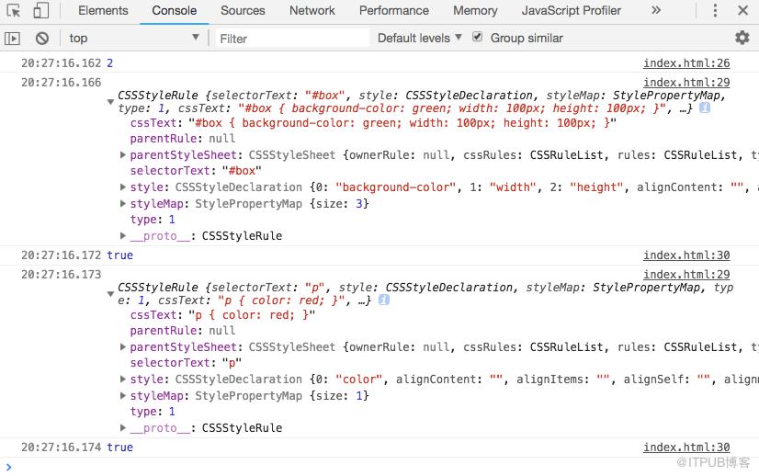
Task: Click the logged value 2
Action: [110, 63]
